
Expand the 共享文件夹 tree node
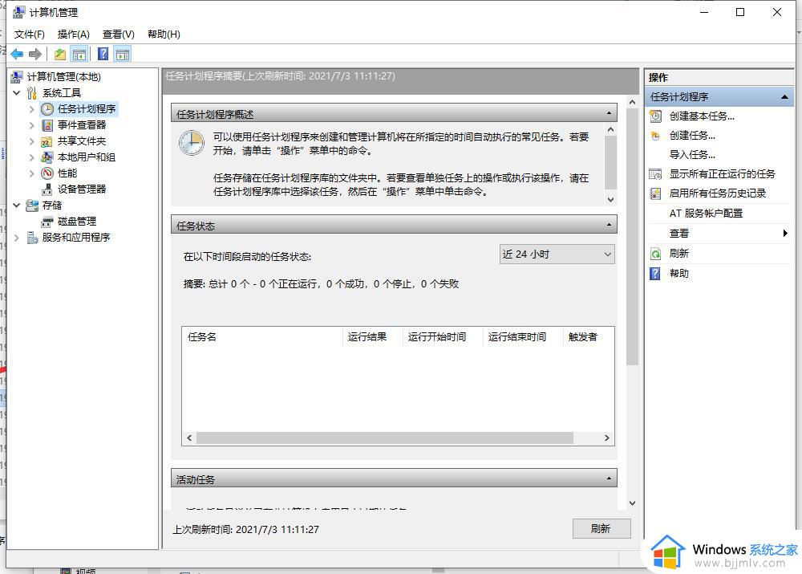pos(32,141)
